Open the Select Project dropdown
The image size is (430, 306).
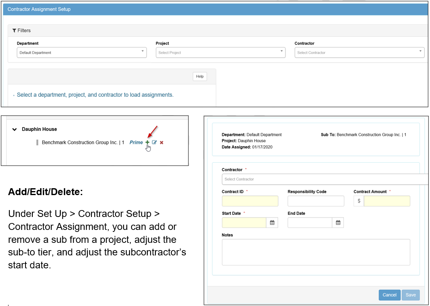(221, 53)
